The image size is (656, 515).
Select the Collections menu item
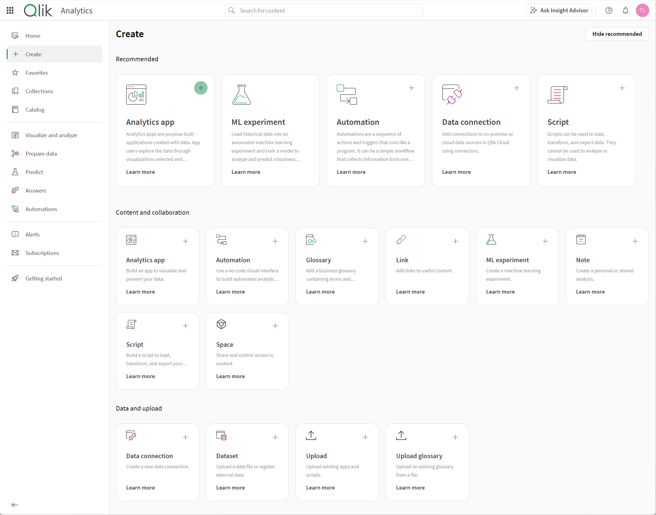tap(39, 91)
